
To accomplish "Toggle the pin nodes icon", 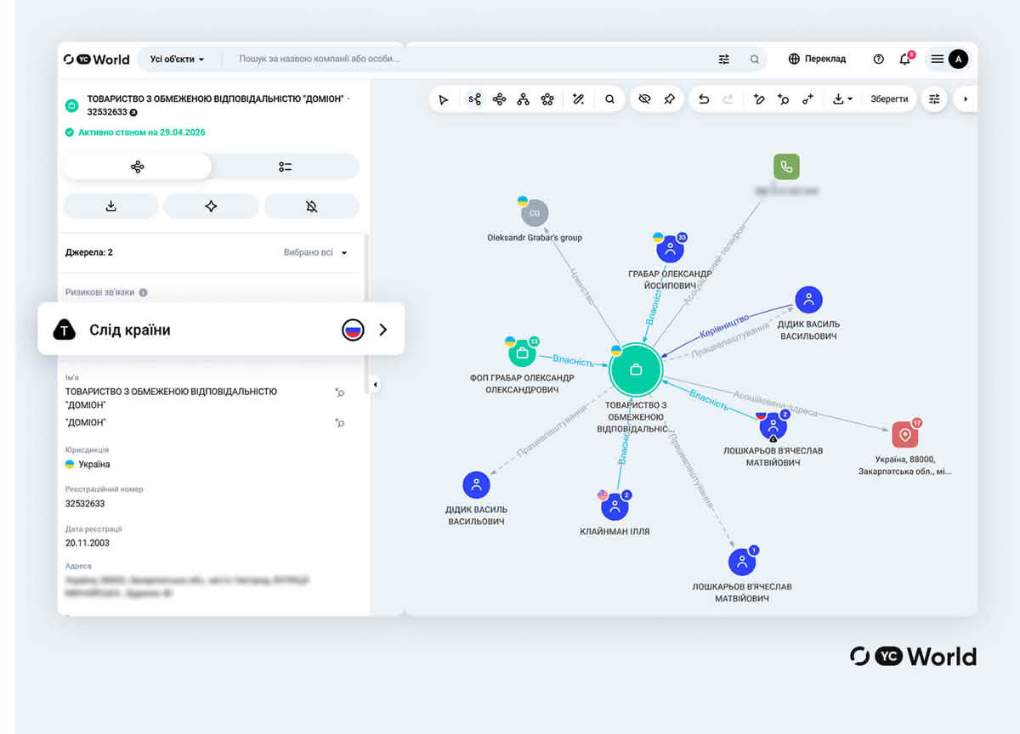I will coord(670,99).
